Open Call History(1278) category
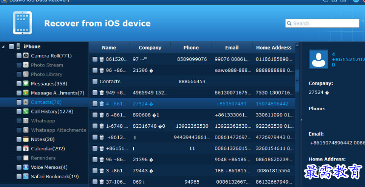The width and height of the screenshot is (365, 187). point(52,112)
